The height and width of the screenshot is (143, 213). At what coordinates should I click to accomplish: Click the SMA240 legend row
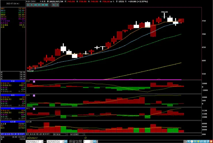click(13, 19)
